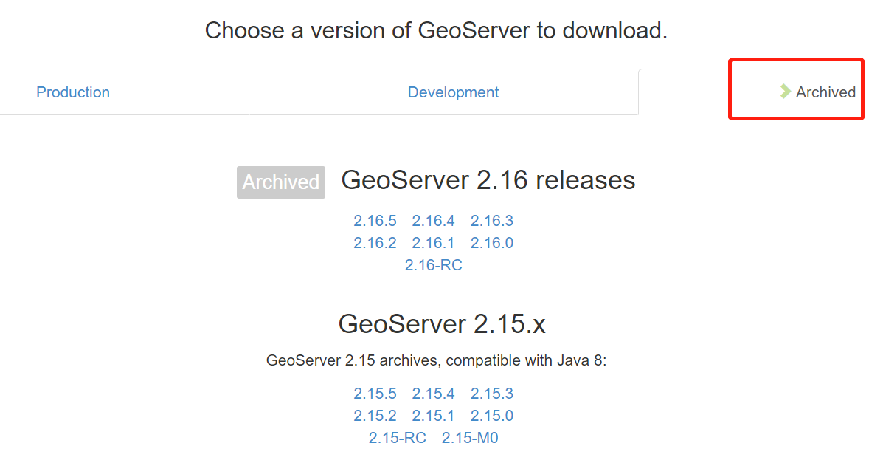Viewport: 883px width, 463px height.
Task: Select version 2.16.0
Action: tap(491, 242)
